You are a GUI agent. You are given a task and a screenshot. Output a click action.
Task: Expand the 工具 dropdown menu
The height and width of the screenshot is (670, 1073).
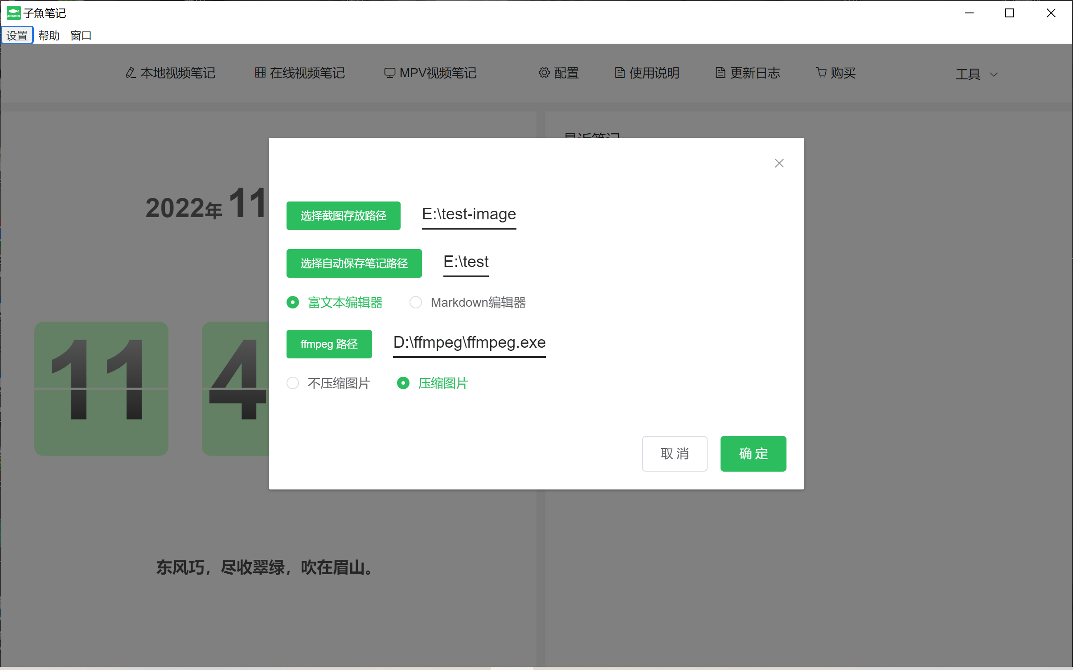pyautogui.click(x=976, y=74)
